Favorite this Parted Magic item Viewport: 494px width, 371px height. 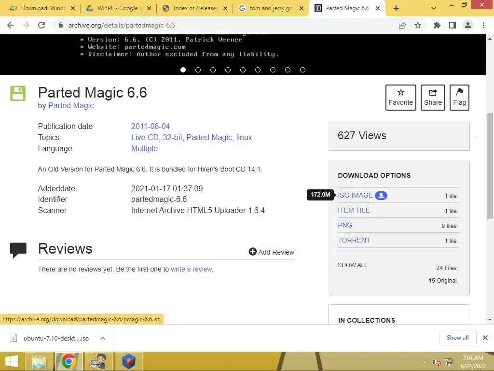401,98
